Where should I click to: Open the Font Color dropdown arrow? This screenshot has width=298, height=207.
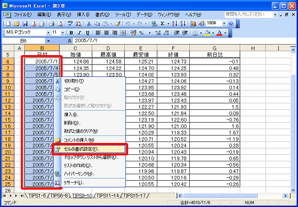(225, 33)
